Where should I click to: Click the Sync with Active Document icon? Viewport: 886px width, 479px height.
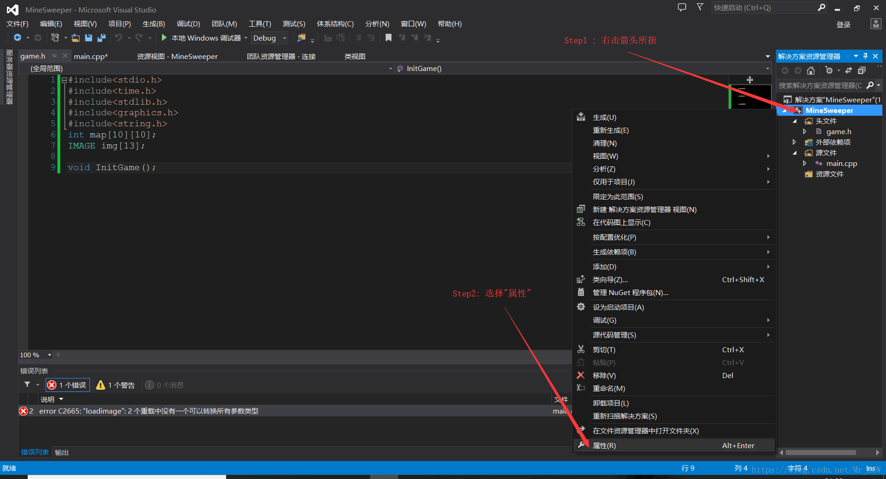[849, 71]
